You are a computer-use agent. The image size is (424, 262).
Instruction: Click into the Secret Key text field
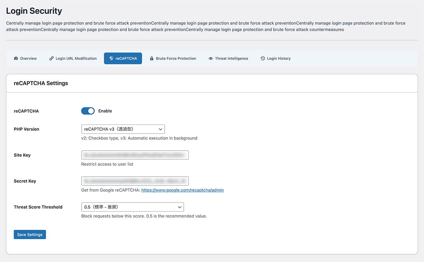(x=135, y=181)
